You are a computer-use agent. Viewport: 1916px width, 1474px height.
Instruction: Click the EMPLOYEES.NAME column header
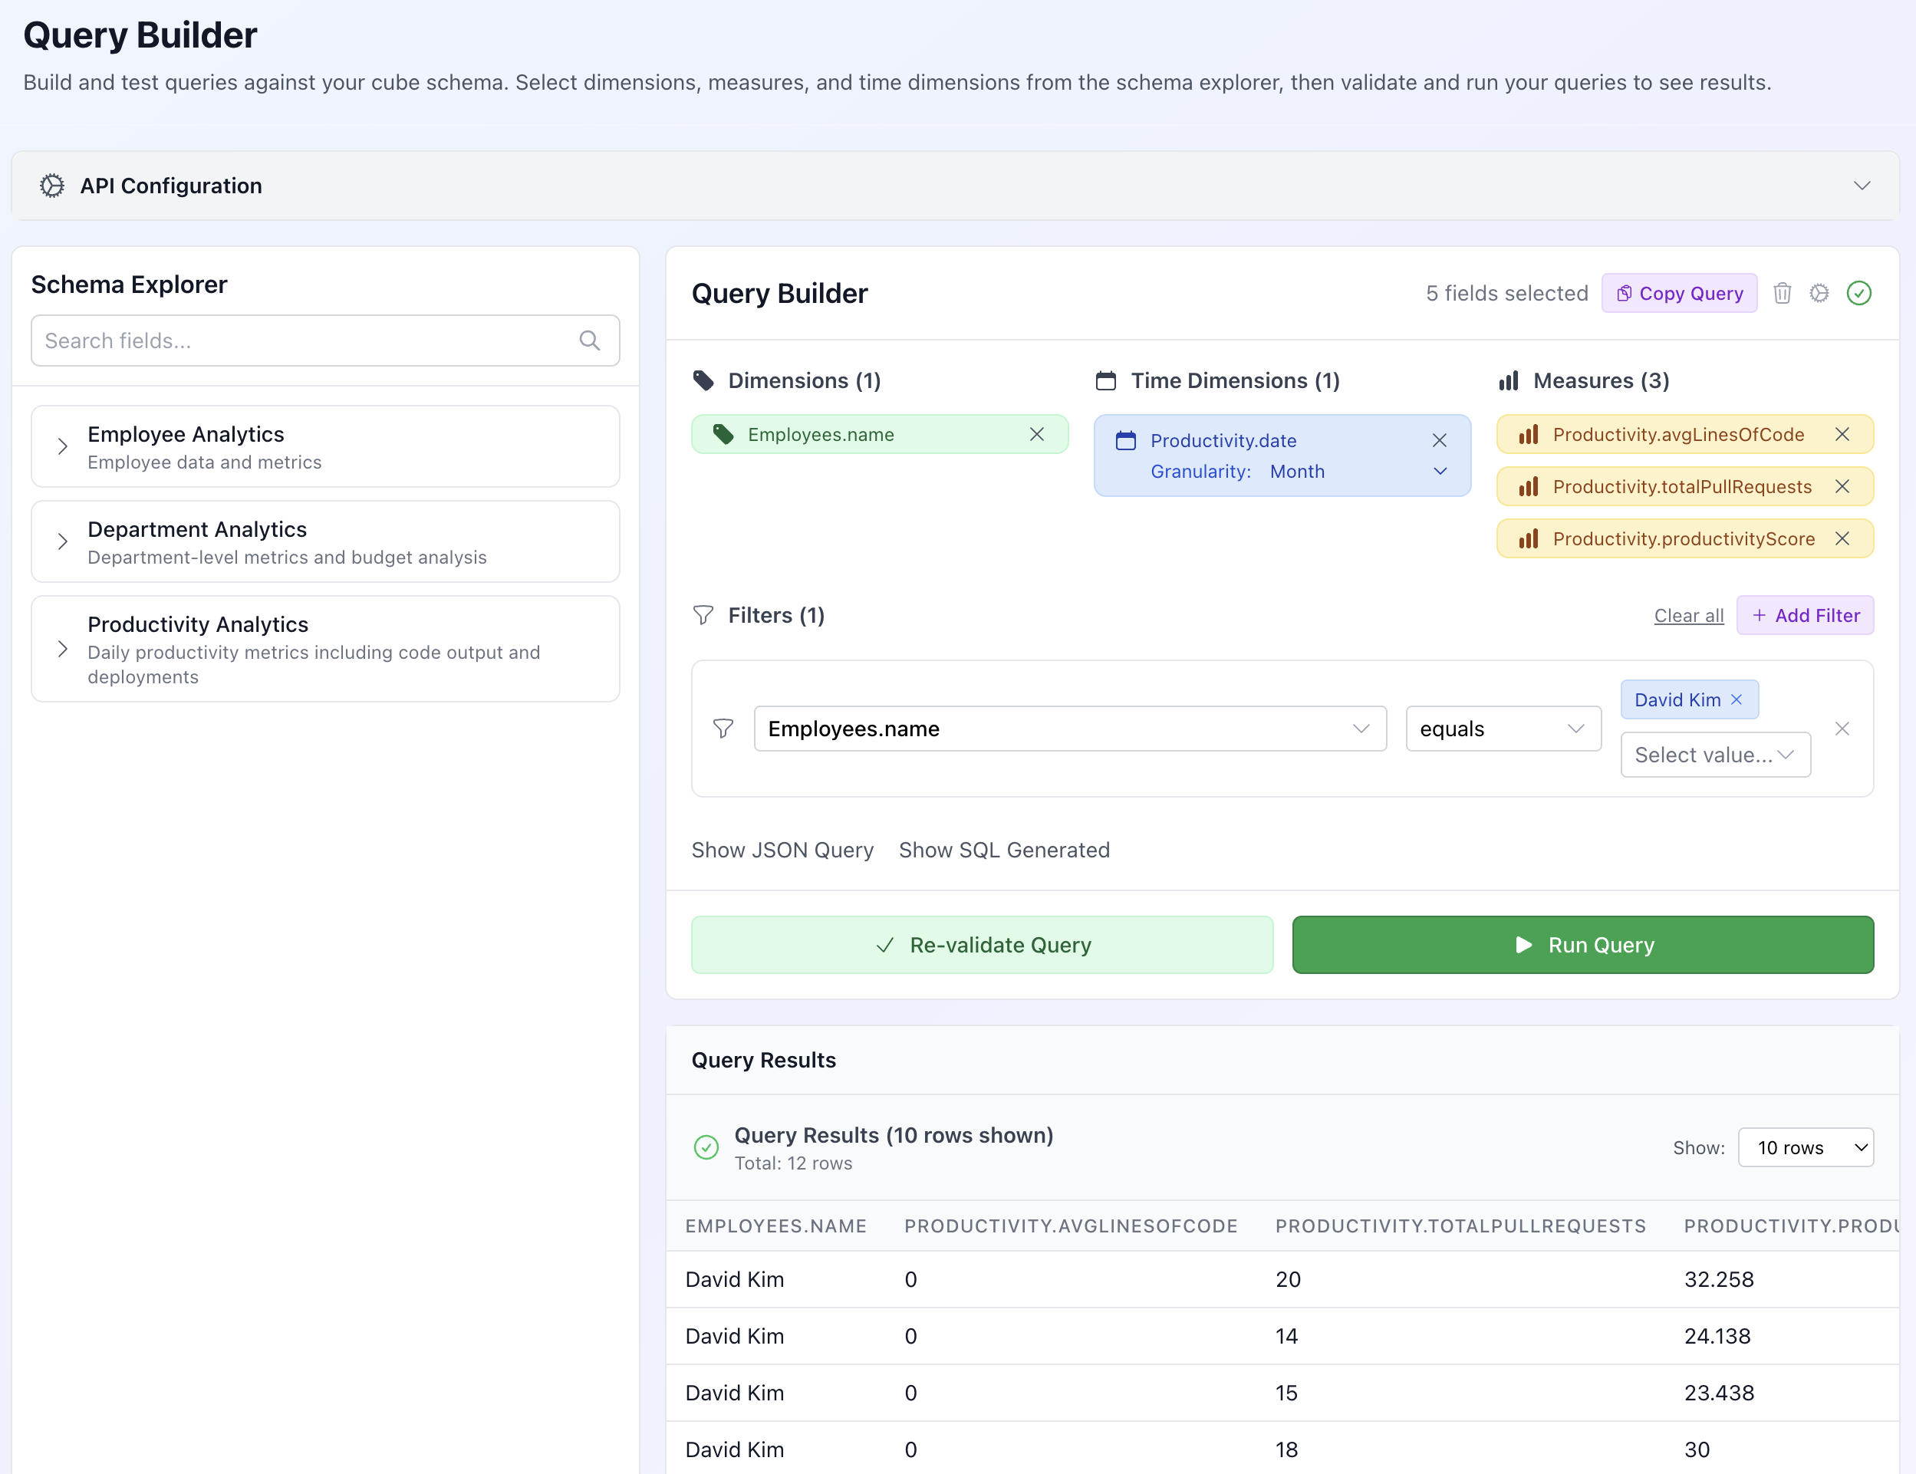click(x=776, y=1226)
